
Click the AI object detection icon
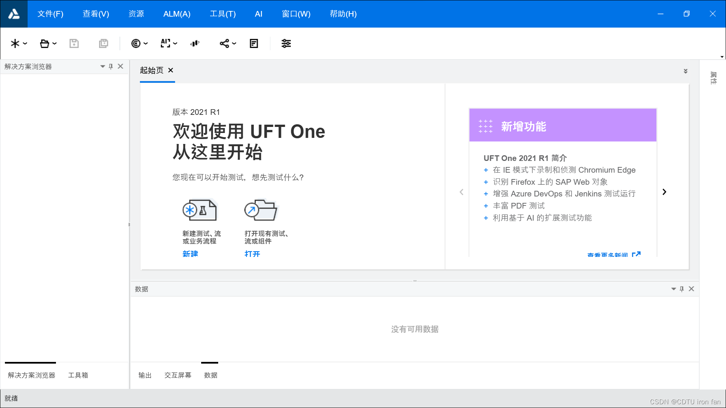click(165, 43)
